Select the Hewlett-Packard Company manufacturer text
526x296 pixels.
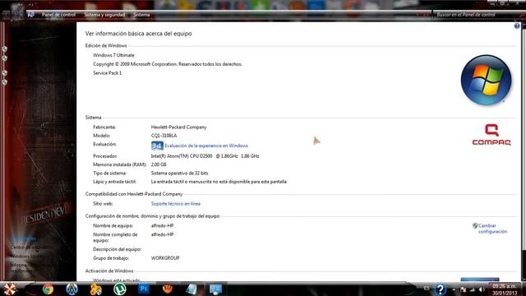coord(179,127)
